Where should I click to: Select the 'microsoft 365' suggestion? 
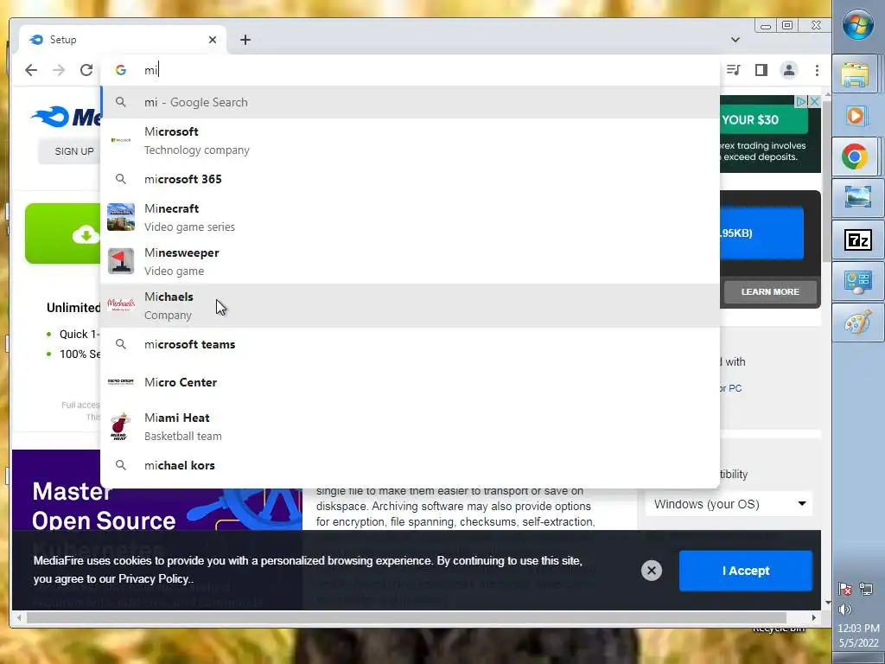tap(411, 179)
